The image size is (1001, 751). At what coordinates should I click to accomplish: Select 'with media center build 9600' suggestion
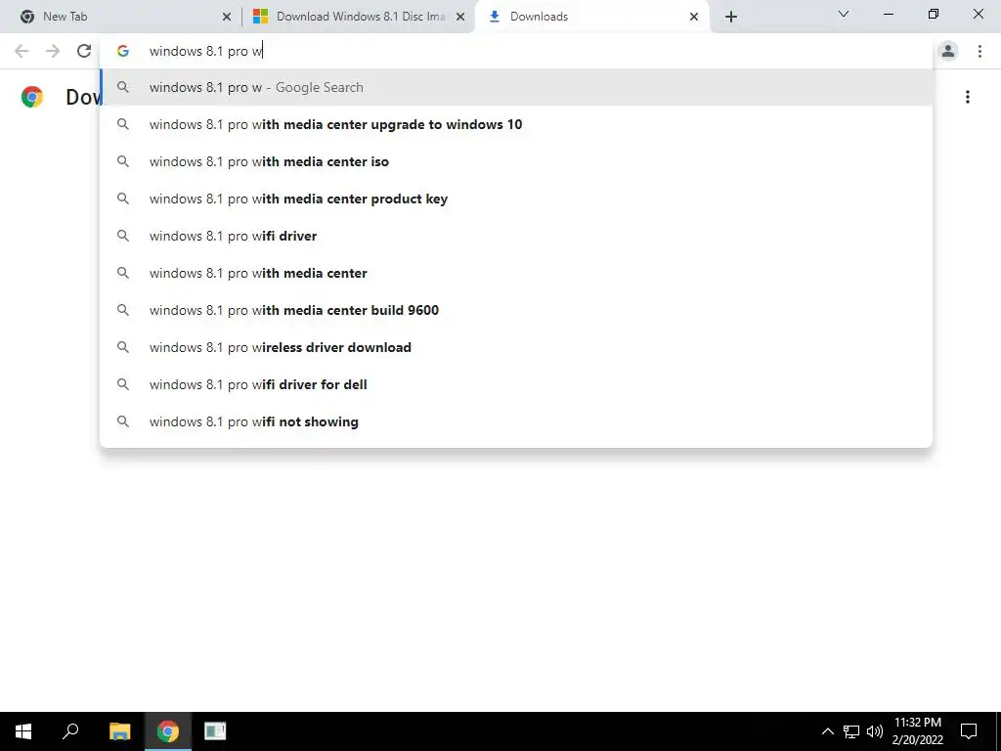coord(516,310)
